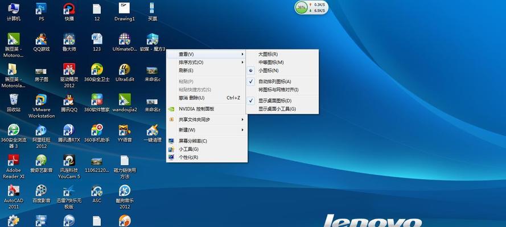This screenshot has width=506, height=227.
Task: Select the 未命名z image thumbnail
Action: pyautogui.click(x=153, y=102)
